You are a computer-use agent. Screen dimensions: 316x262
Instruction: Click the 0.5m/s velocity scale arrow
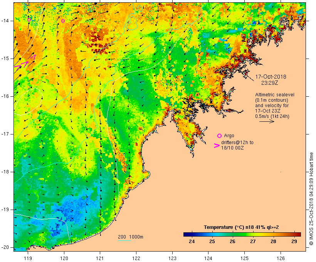(267, 121)
